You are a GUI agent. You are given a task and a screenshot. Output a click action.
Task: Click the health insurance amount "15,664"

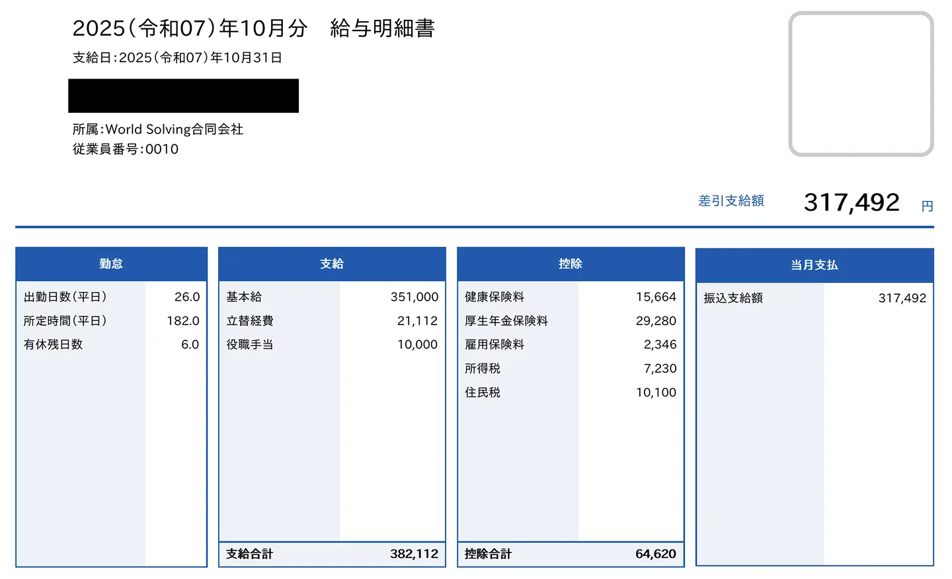coord(656,297)
